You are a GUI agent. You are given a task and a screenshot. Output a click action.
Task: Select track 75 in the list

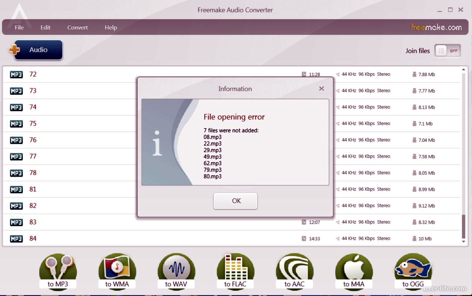(231, 124)
